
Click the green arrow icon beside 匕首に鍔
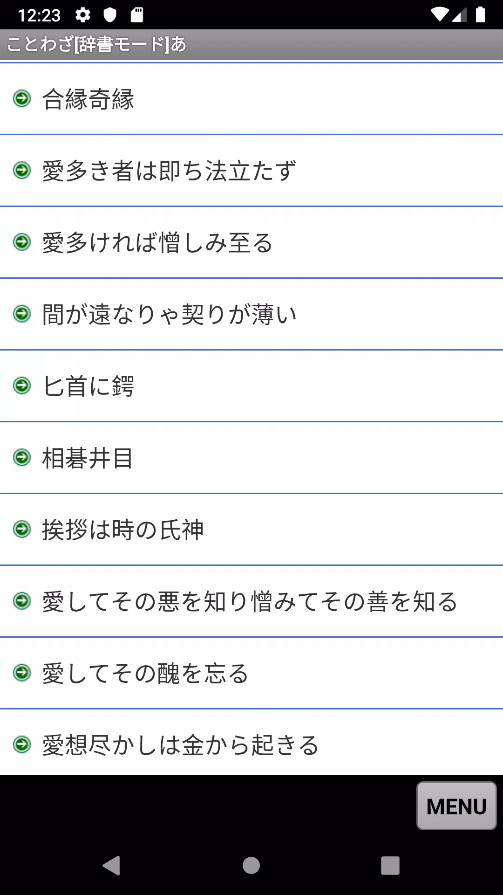click(x=22, y=386)
